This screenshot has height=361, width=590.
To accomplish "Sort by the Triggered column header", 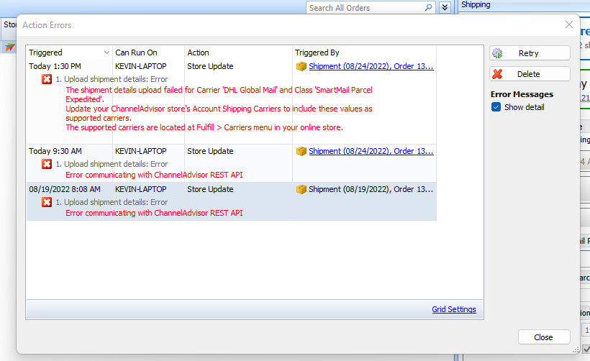I will point(69,52).
